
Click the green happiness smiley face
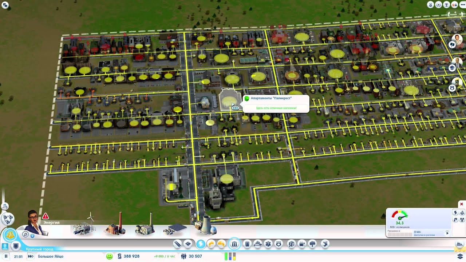coord(109,256)
